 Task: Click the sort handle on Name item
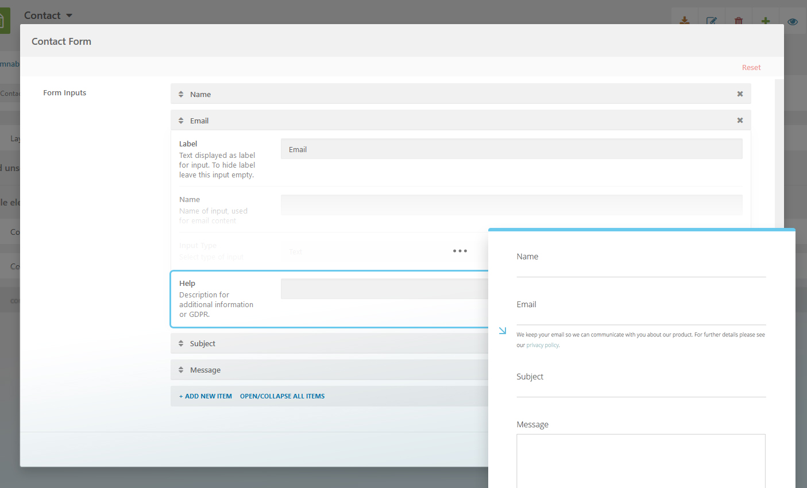(181, 94)
